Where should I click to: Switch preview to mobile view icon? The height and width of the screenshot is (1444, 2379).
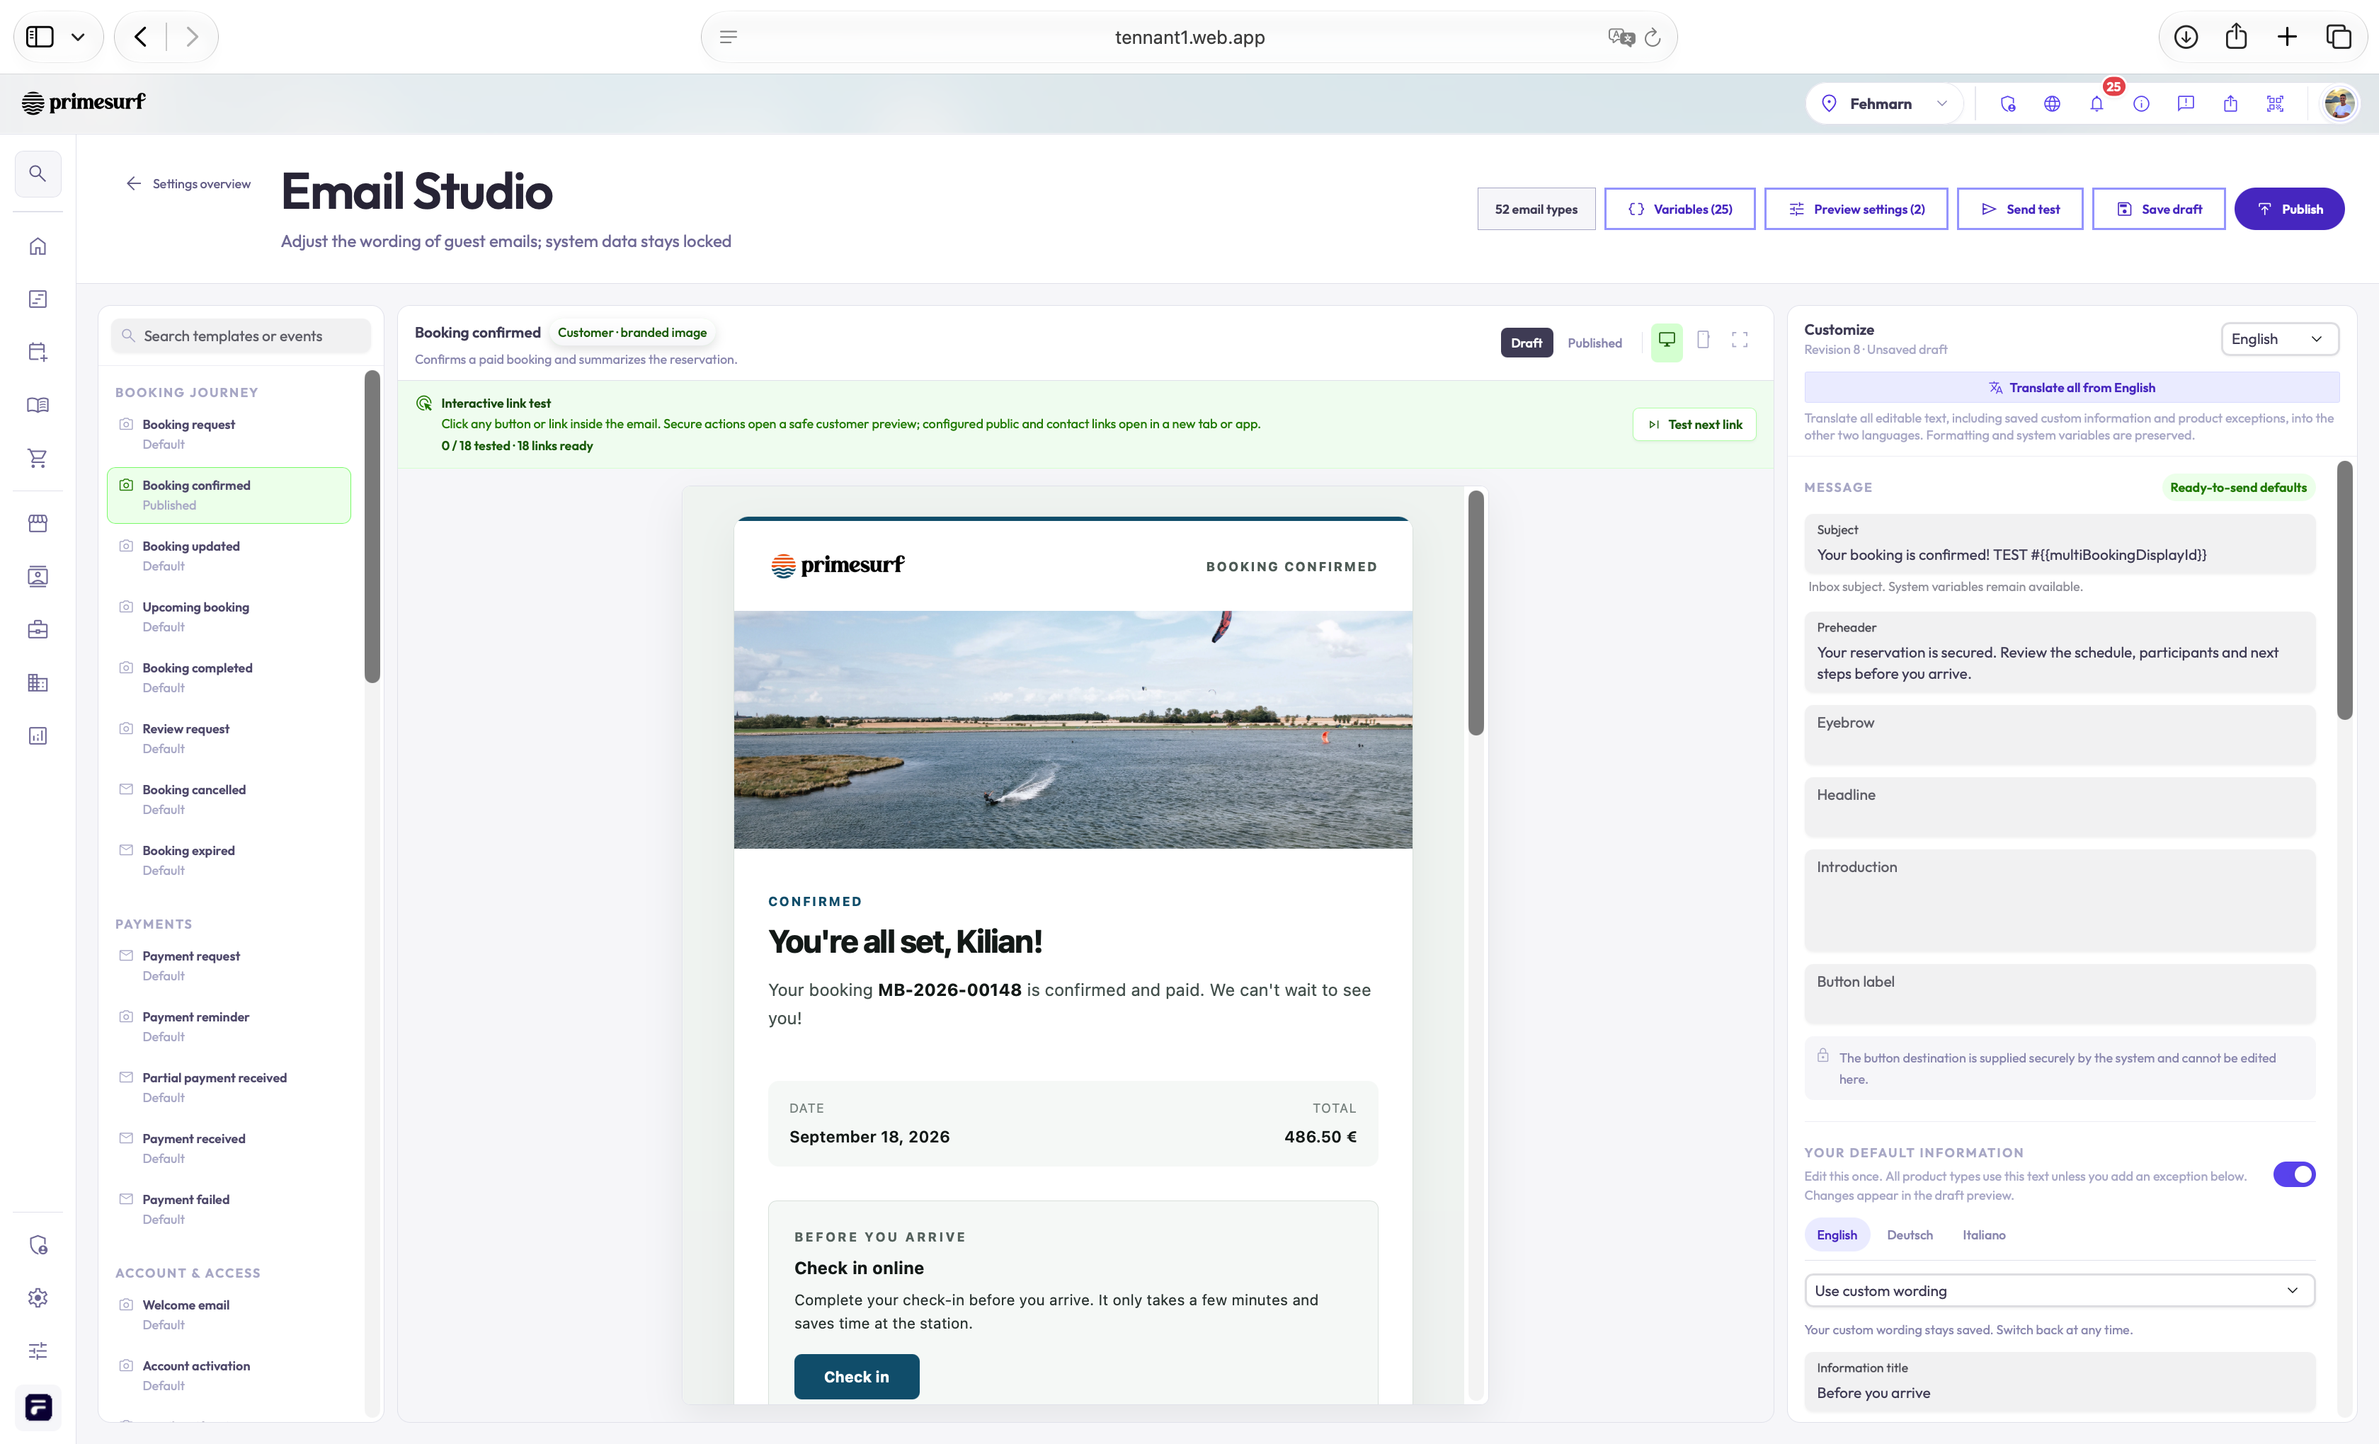[1703, 340]
